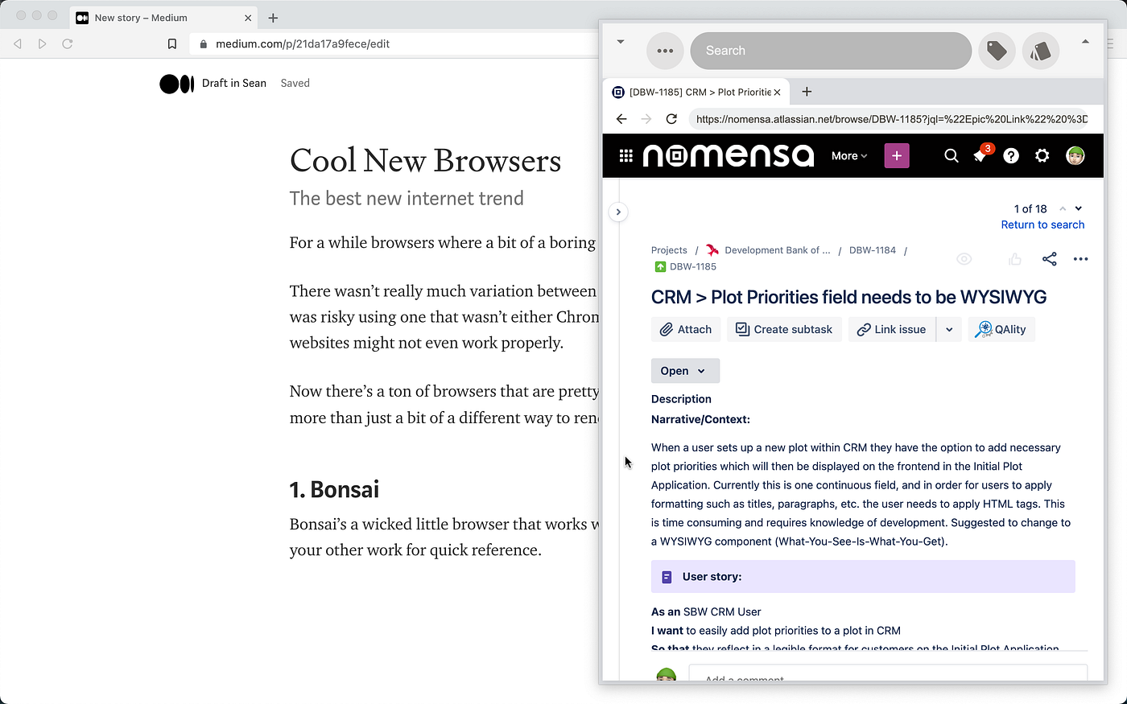Open issue actions three-dots menu
Image resolution: width=1127 pixels, height=704 pixels.
[x=1081, y=259]
